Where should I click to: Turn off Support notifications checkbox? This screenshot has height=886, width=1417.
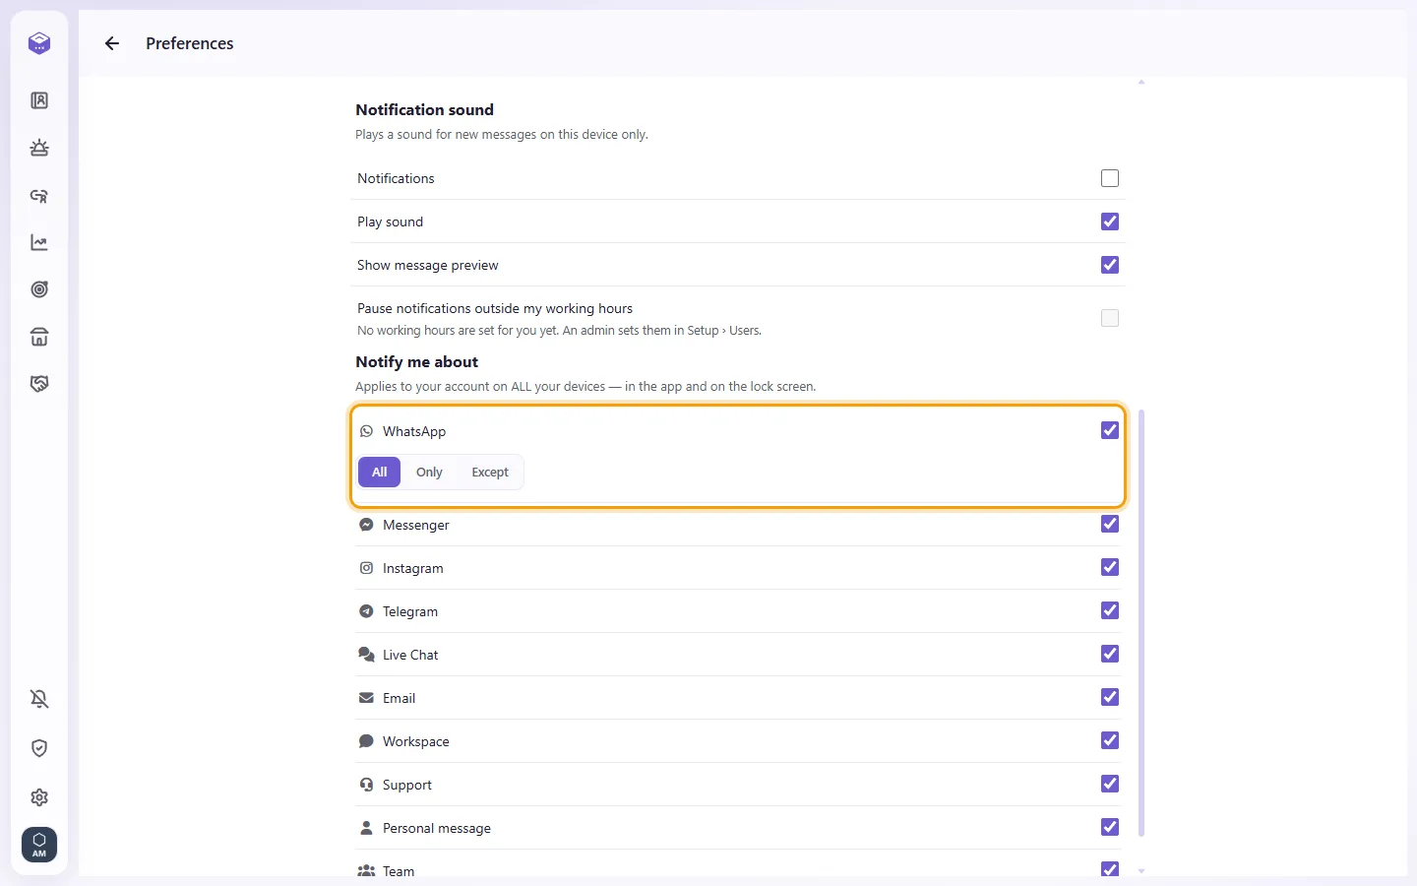1110,784
